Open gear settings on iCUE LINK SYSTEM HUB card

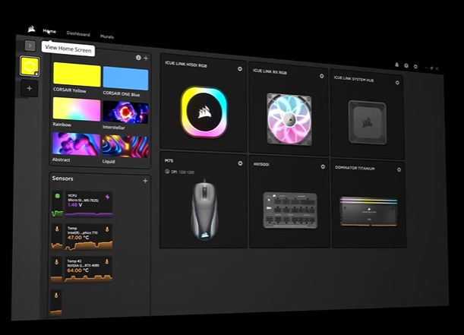coord(397,83)
